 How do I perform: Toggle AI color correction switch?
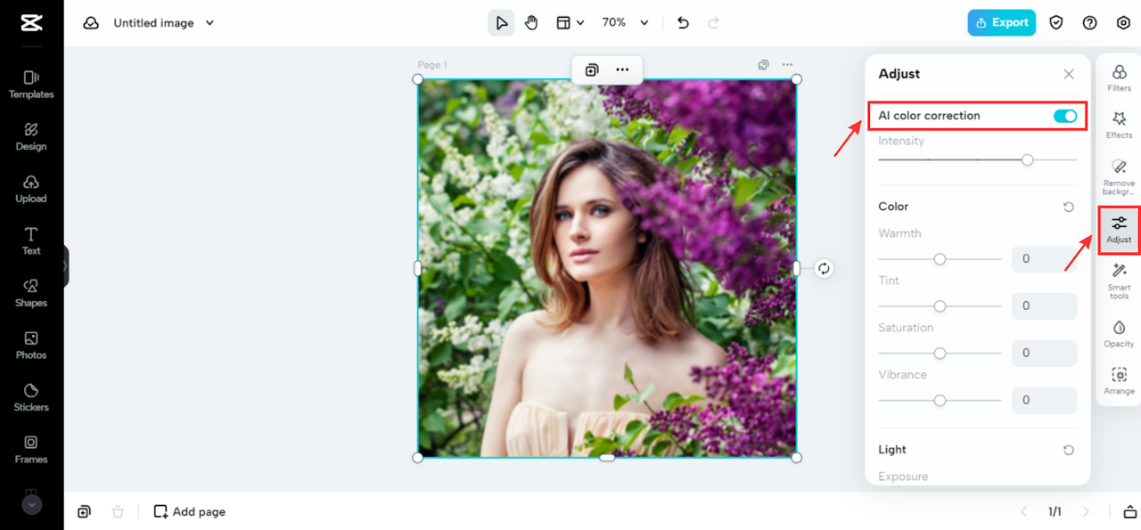1065,116
